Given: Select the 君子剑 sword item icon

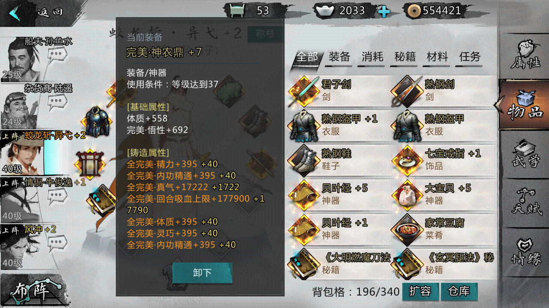Looking at the screenshot, I should 302,91.
